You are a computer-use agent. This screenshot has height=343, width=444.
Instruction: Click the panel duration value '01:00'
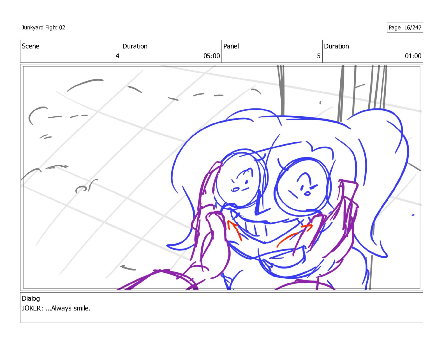413,56
